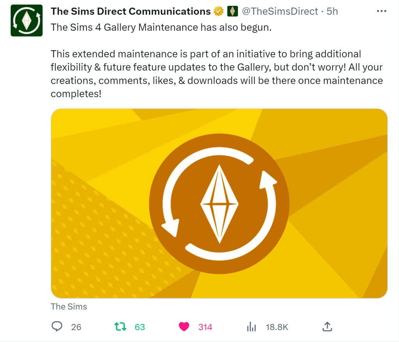Screen dimensions: 399x342
Task: Open analytics via the views bar-chart icon
Action: (x=252, y=327)
